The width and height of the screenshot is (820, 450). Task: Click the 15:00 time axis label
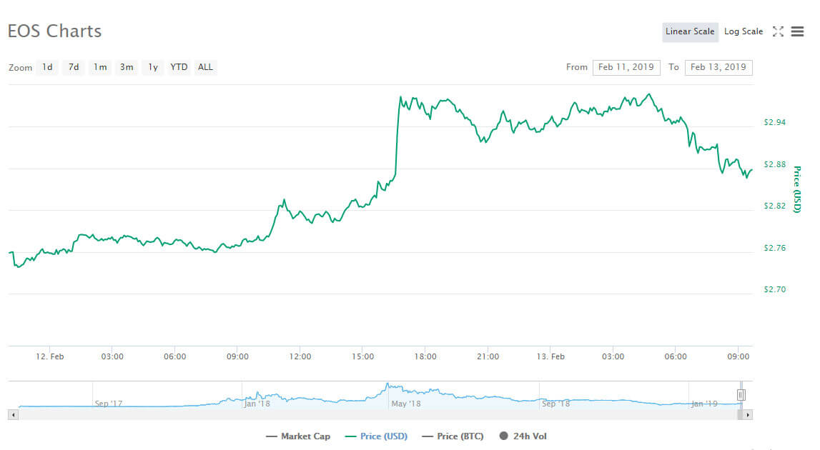click(x=362, y=356)
